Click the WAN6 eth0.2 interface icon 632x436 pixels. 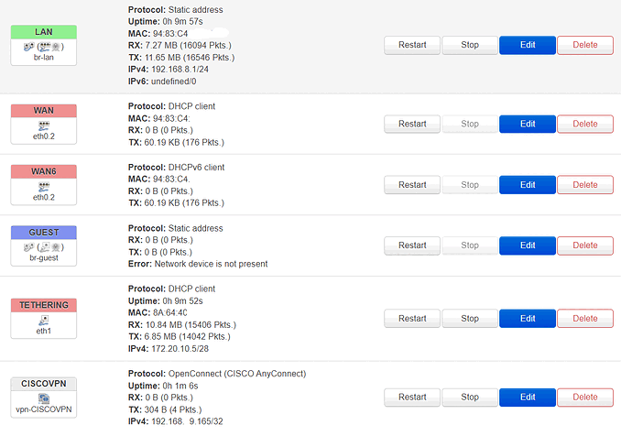click(44, 187)
